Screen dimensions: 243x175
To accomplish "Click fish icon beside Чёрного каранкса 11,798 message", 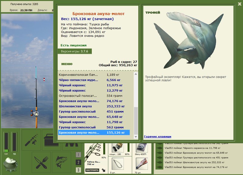I will (x=159, y=148).
